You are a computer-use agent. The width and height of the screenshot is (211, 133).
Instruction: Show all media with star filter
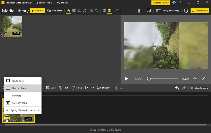coord(69,11)
